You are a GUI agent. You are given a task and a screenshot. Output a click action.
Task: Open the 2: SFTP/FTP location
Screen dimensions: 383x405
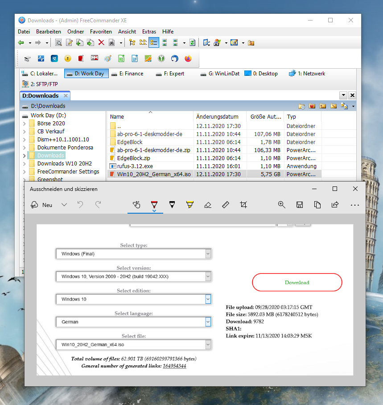[x=40, y=84]
